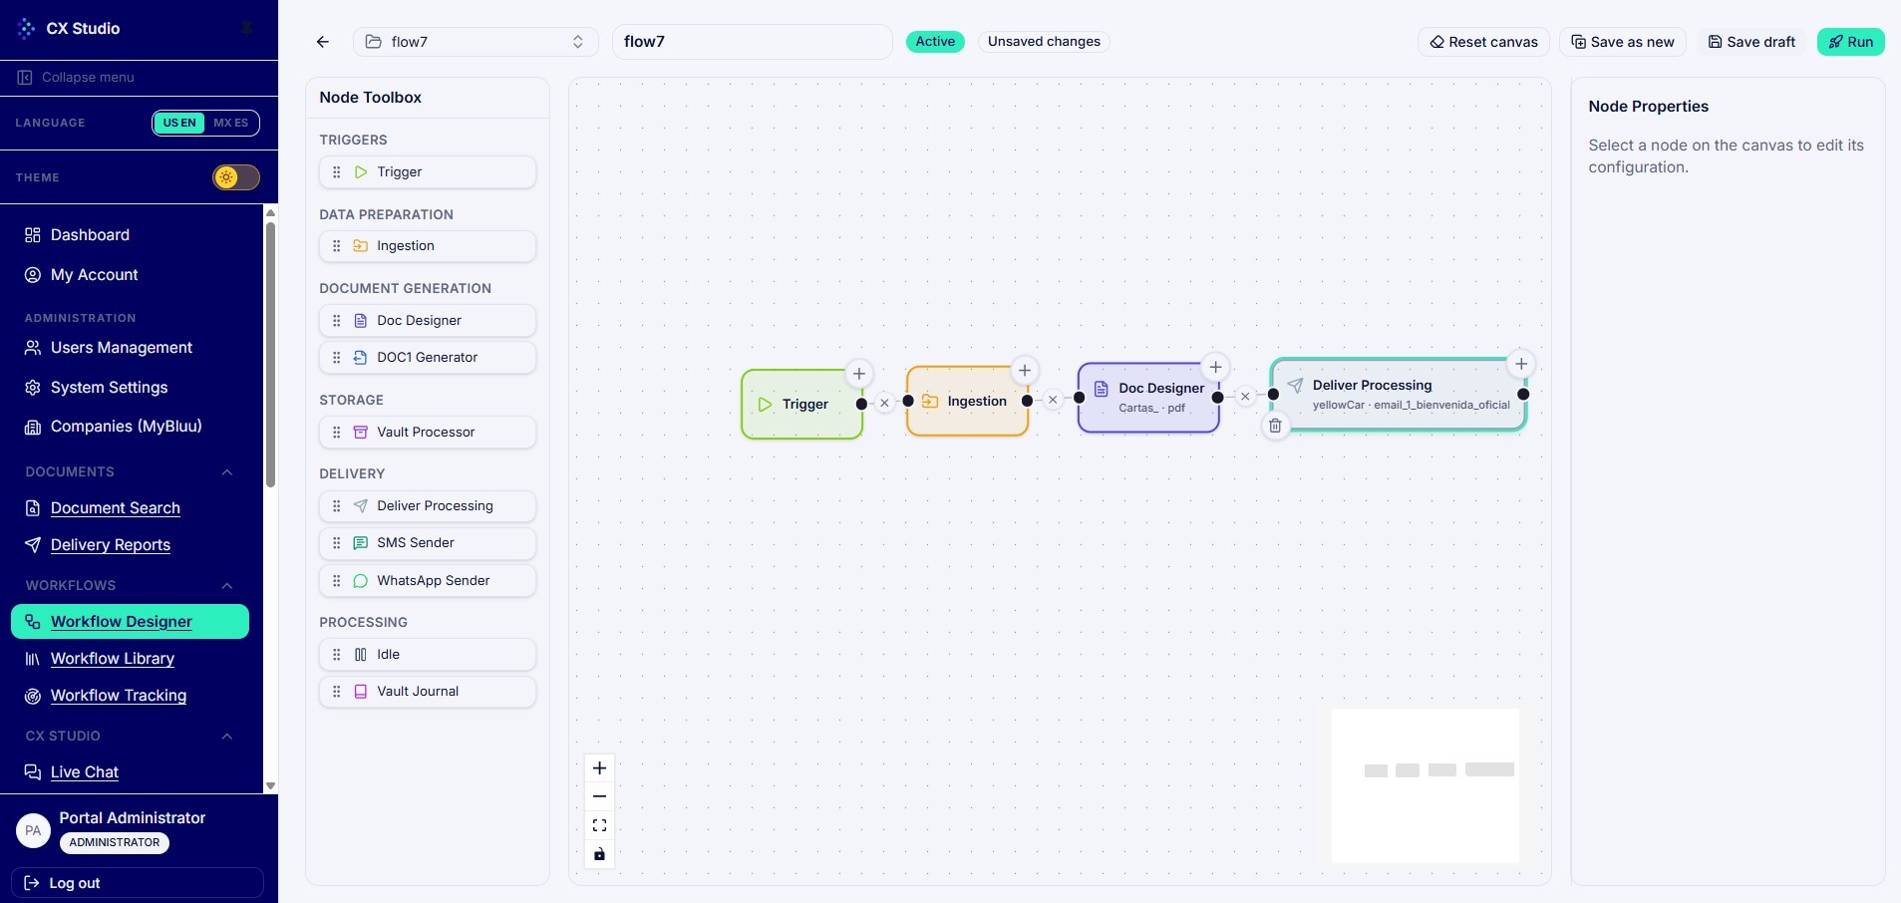The width and height of the screenshot is (1901, 903).
Task: Switch language to US EN
Action: point(179,123)
